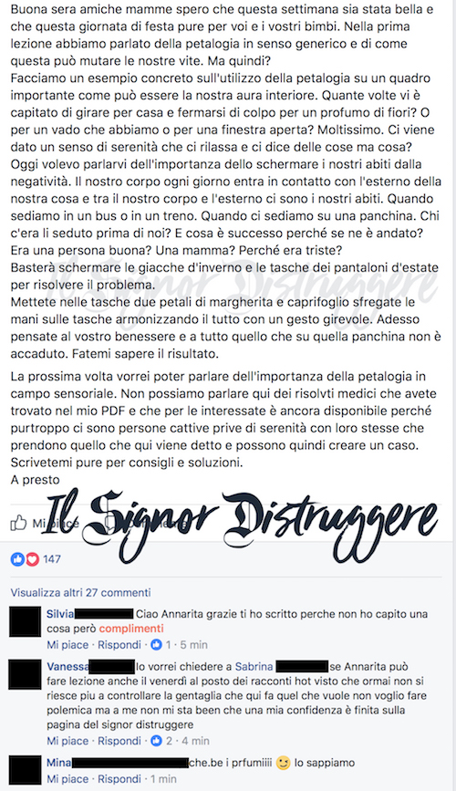Open the tagged Sabrina profile link
The image size is (456, 791).
click(x=254, y=666)
